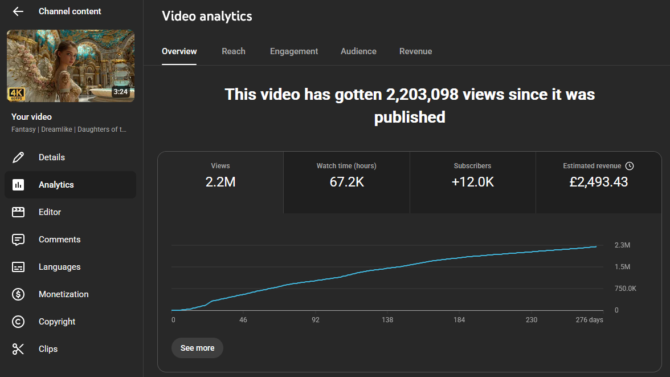
Task: Select Analytics label in the sidebar
Action: pos(56,185)
